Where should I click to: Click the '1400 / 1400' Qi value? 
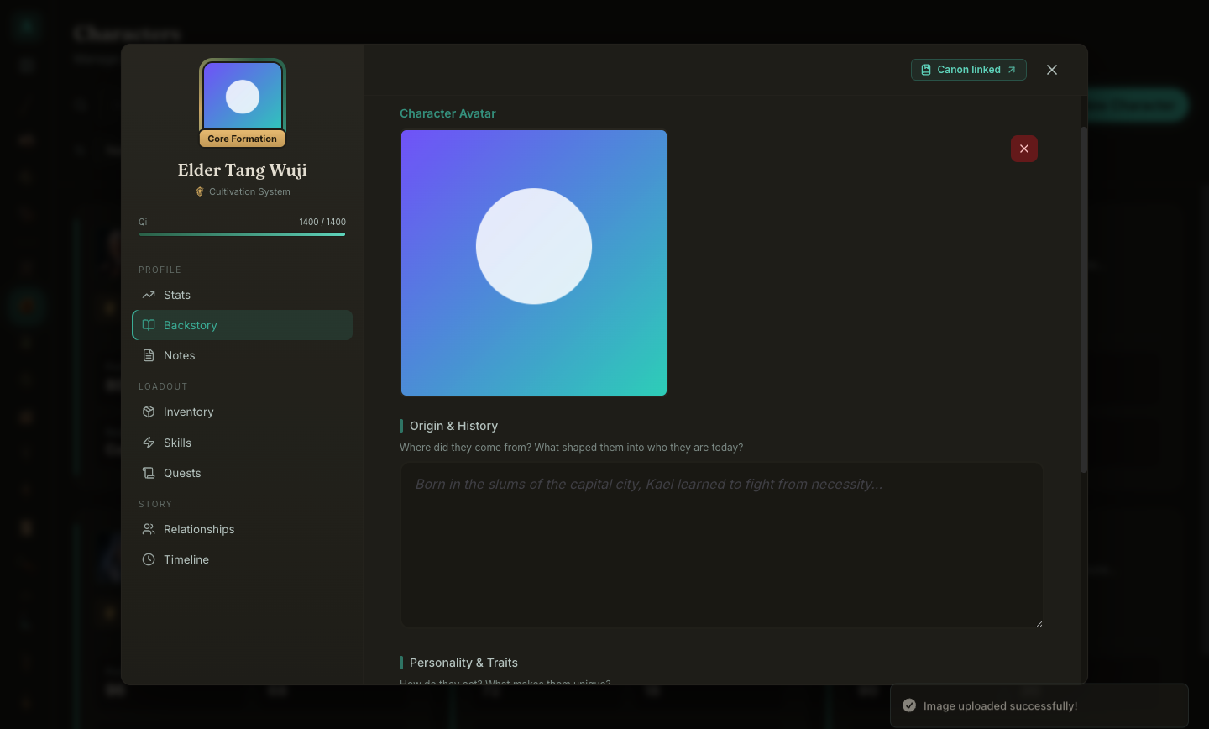tap(322, 222)
